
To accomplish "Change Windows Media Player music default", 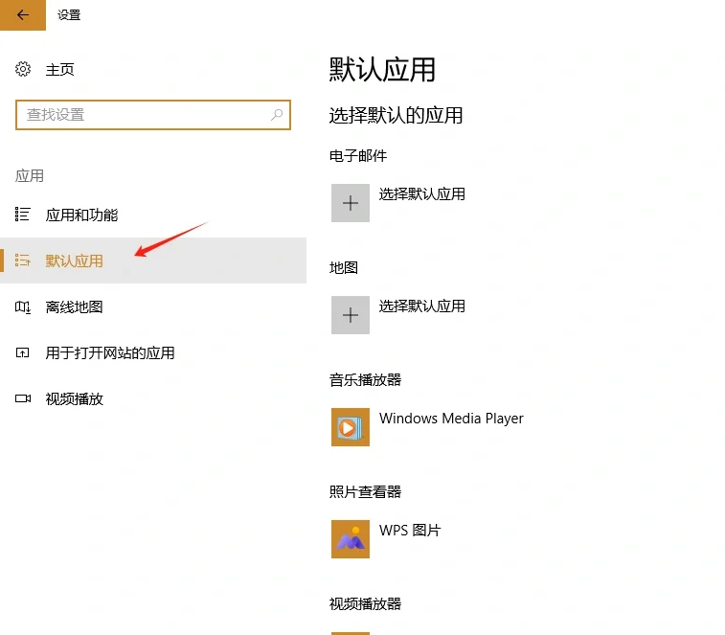I will 451,419.
